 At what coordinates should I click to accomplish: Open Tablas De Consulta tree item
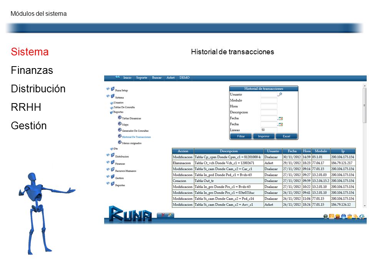coord(124,107)
